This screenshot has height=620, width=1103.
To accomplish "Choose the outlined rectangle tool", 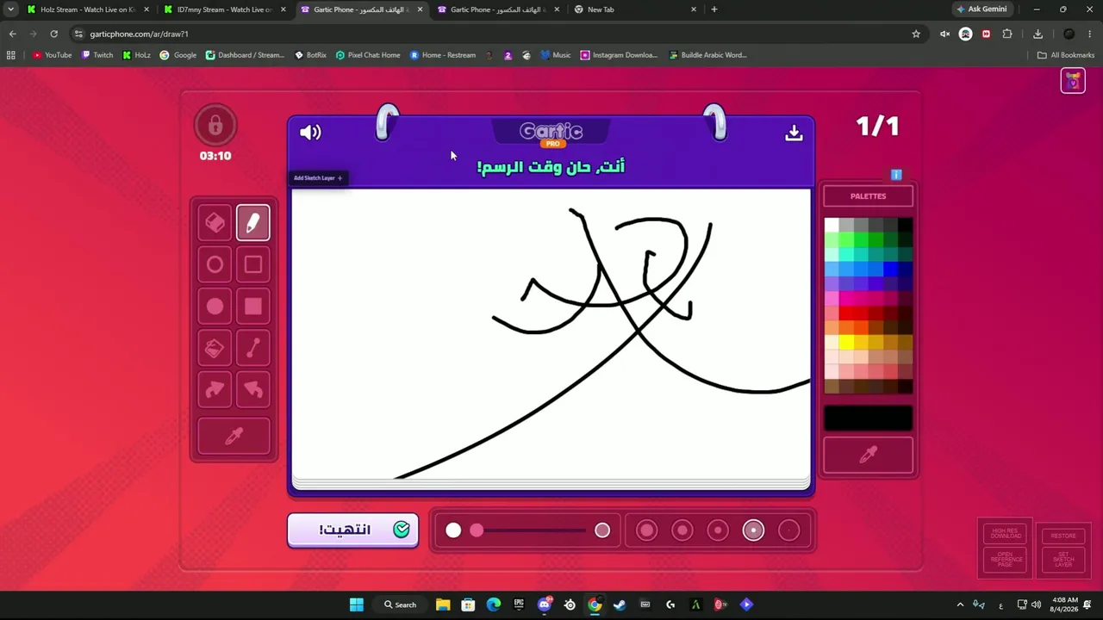I will click(x=252, y=264).
